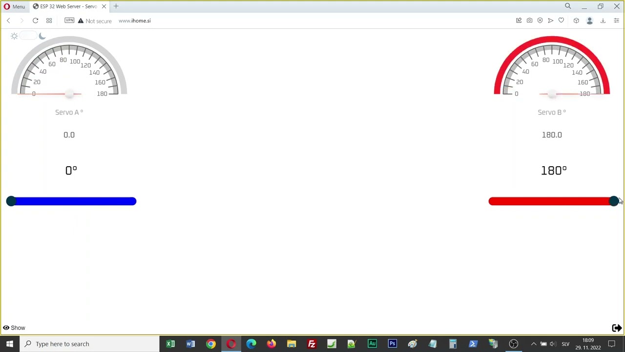This screenshot has width=625, height=352.
Task: Click the 180.0 value under Servo B
Action: (x=552, y=134)
